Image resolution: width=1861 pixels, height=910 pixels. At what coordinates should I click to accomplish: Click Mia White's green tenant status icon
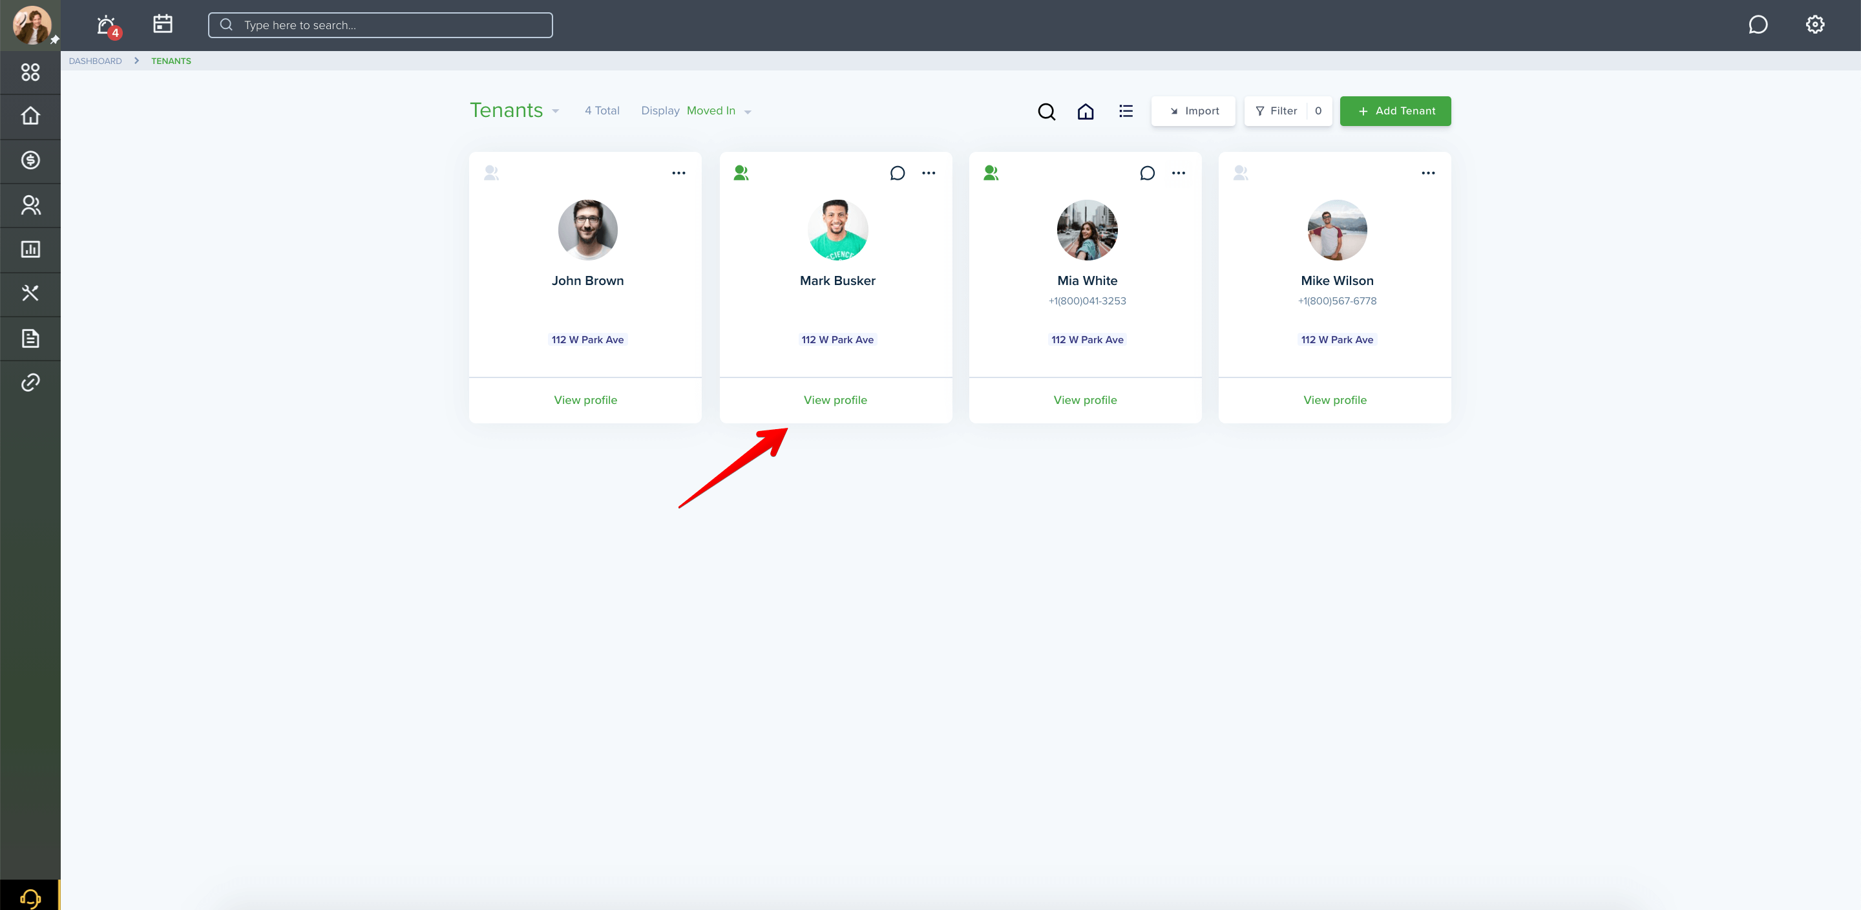pyautogui.click(x=991, y=173)
